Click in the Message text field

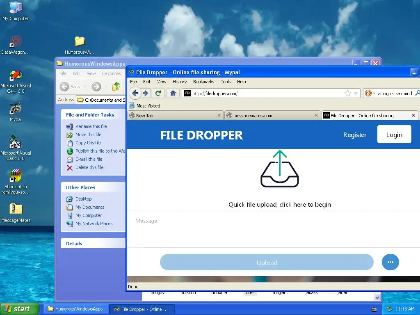(x=276, y=228)
